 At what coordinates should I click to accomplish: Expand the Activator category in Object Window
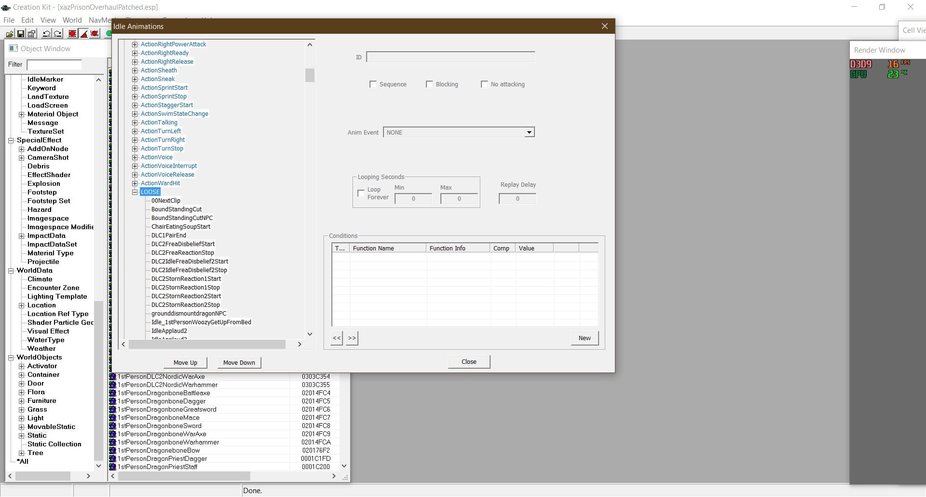(x=21, y=366)
